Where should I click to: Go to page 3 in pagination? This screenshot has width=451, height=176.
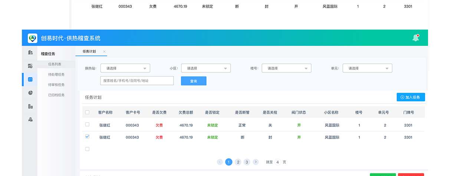tap(247, 162)
